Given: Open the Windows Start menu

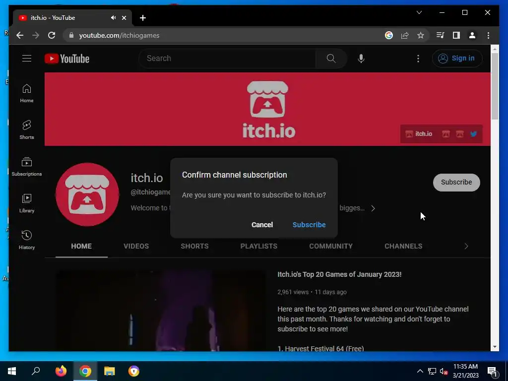Looking at the screenshot, I should 12,371.
